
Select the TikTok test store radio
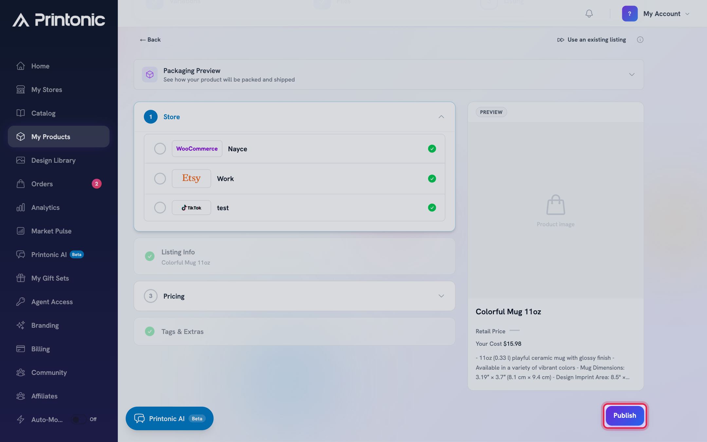[160, 208]
